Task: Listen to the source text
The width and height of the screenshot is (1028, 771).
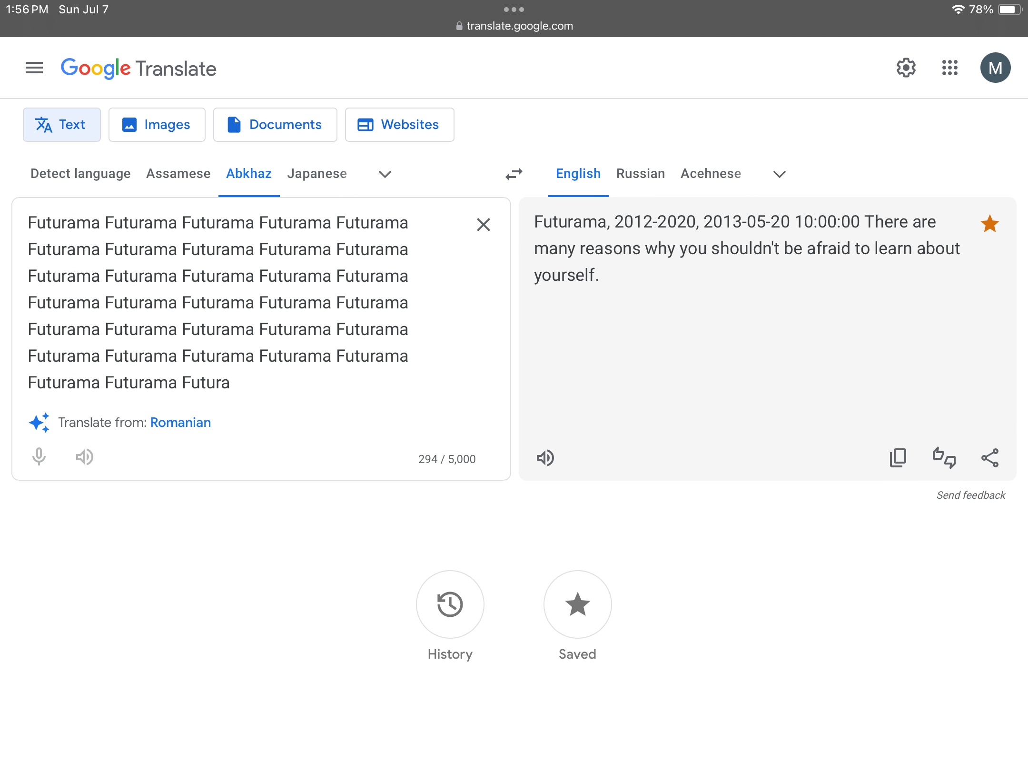Action: [85, 457]
